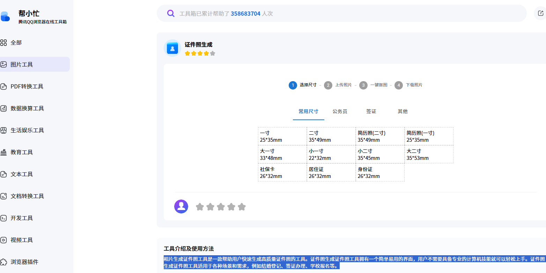Image resolution: width=546 pixels, height=273 pixels.
Task: Click the 浏览器插件 puzzle icon
Action: coord(4,262)
